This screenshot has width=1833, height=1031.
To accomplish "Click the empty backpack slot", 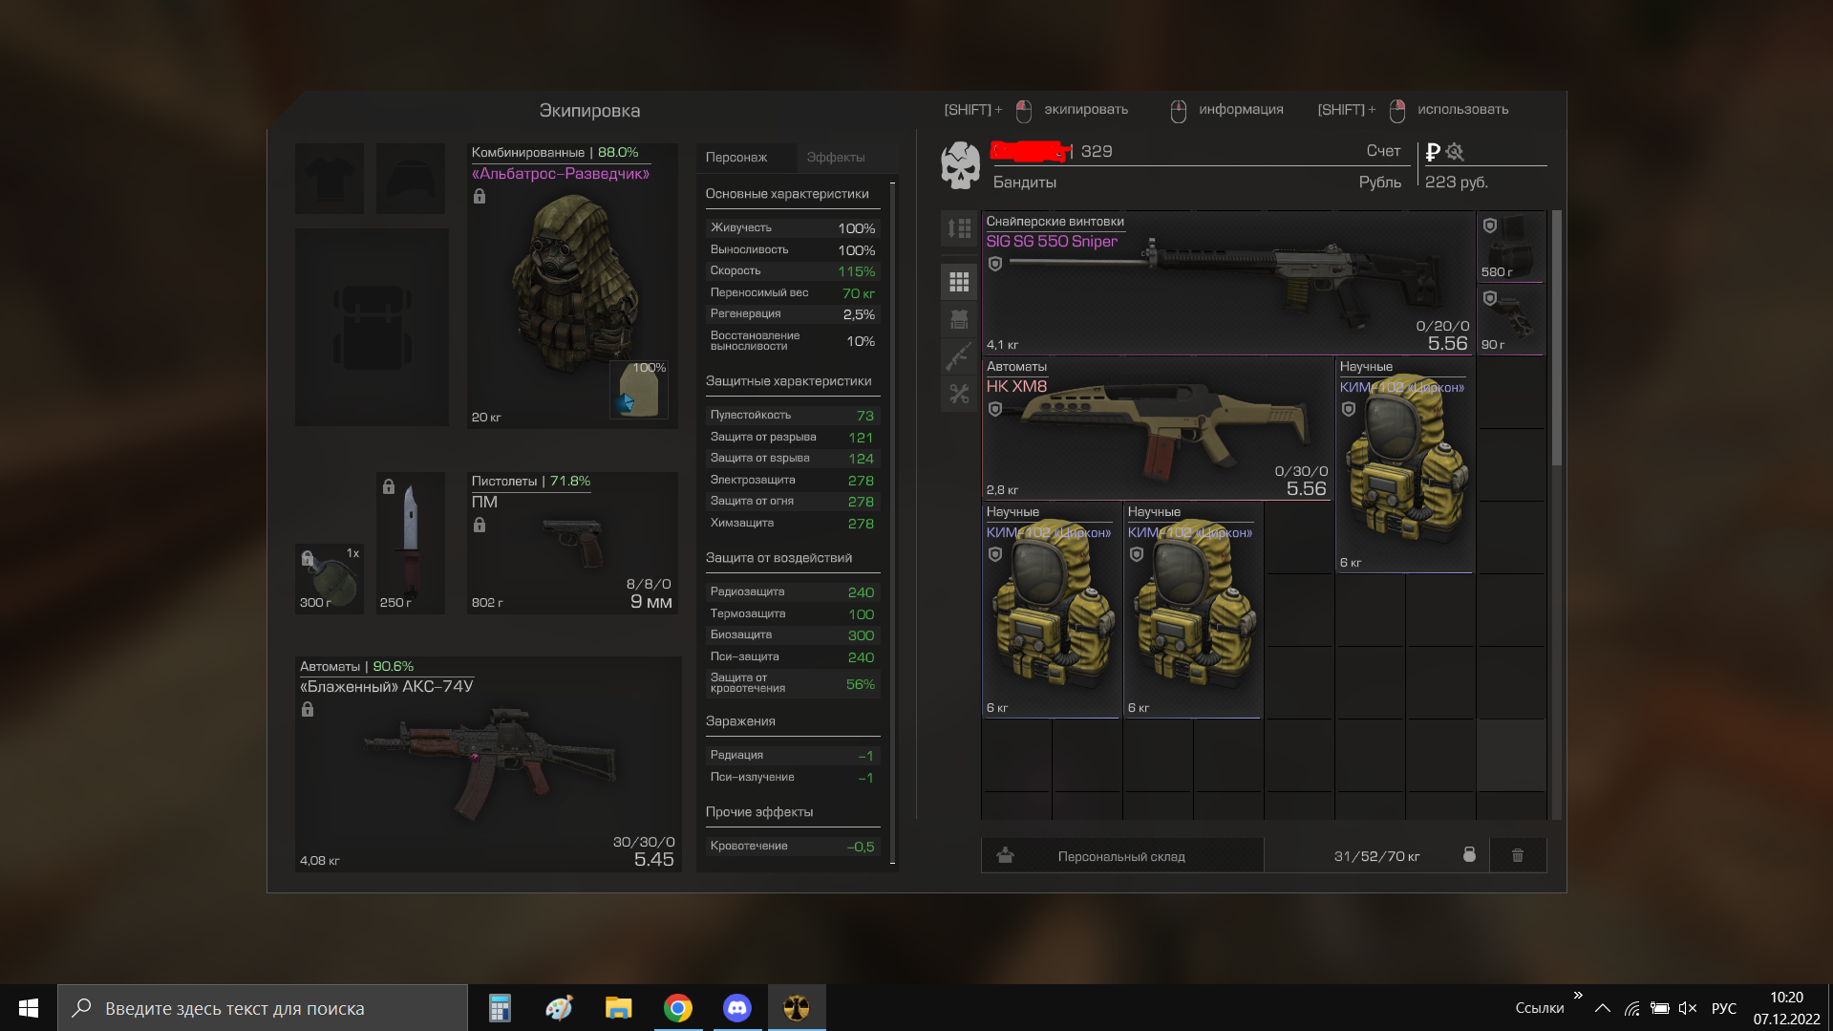I will [x=372, y=327].
